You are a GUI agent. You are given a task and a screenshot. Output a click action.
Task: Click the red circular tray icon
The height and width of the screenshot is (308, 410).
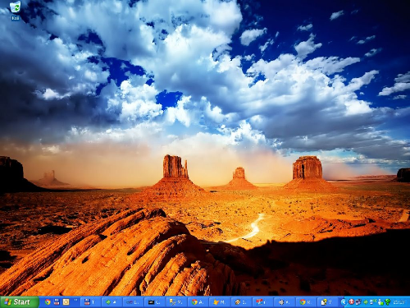pos(352,301)
